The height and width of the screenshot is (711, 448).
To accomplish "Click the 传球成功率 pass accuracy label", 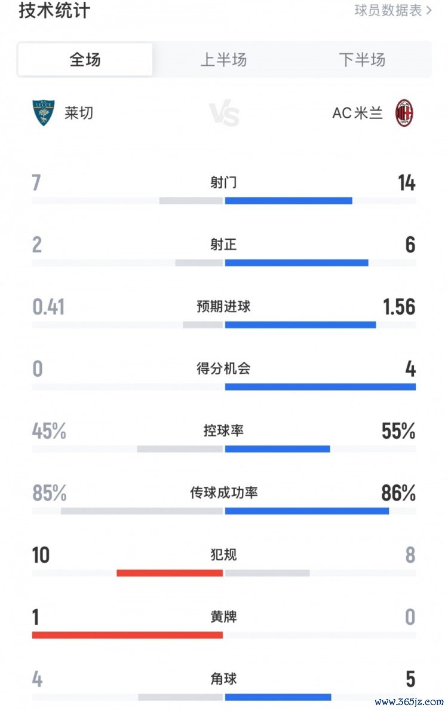I will pyautogui.click(x=223, y=493).
